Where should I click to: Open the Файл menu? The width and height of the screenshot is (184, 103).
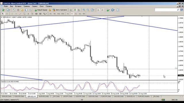click(x=6, y=6)
